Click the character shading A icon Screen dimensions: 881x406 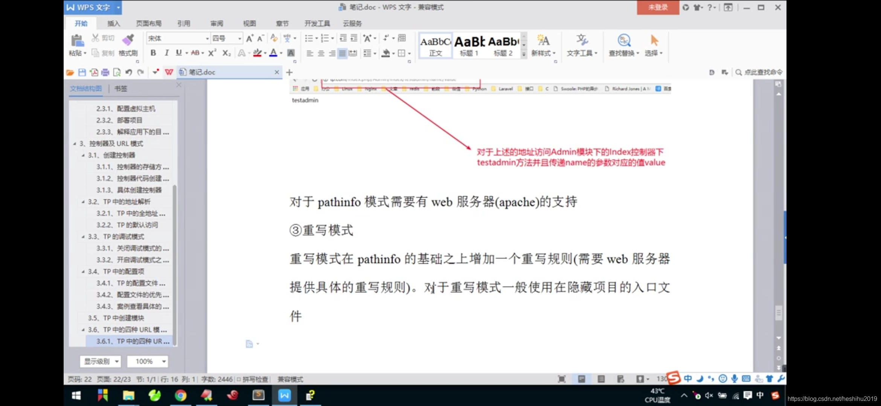coord(291,53)
